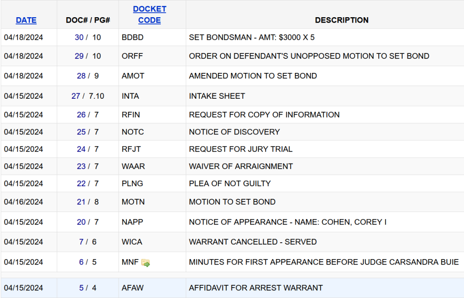Open document number 7 link
The width and height of the screenshot is (464, 298).
pos(81,242)
